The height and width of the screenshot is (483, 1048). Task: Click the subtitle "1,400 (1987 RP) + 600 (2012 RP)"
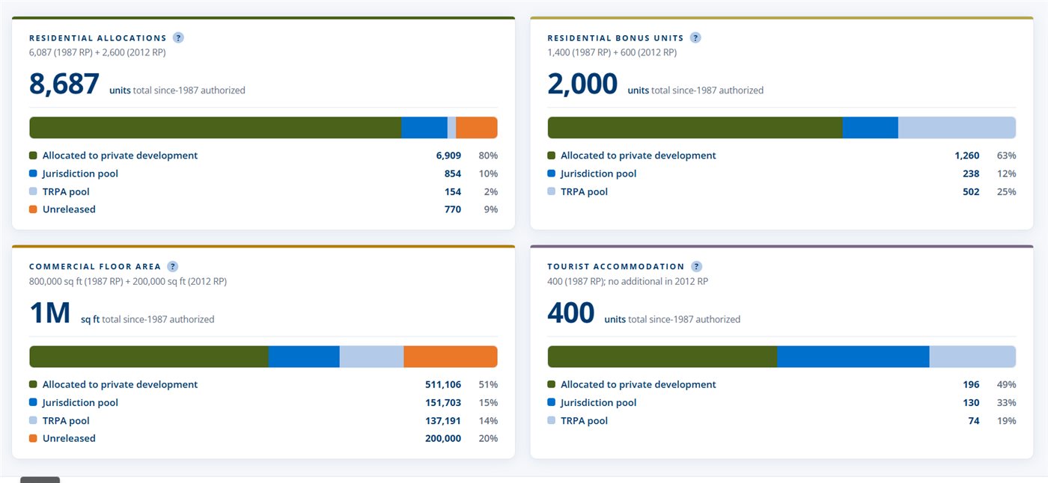[x=612, y=52]
